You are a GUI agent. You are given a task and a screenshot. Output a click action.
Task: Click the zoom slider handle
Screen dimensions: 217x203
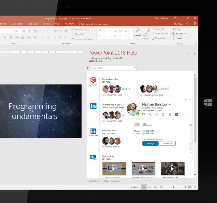(x=173, y=187)
